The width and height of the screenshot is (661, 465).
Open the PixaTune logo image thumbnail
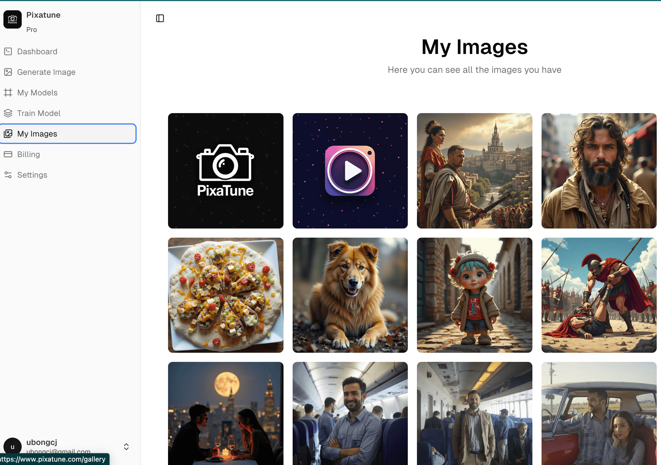tap(225, 171)
